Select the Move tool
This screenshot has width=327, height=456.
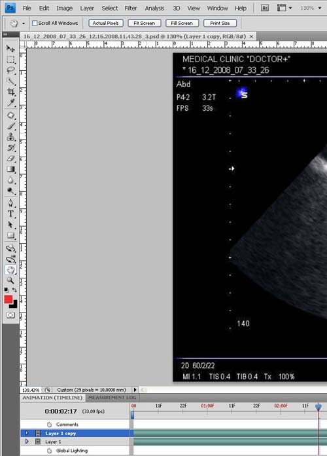pos(10,48)
